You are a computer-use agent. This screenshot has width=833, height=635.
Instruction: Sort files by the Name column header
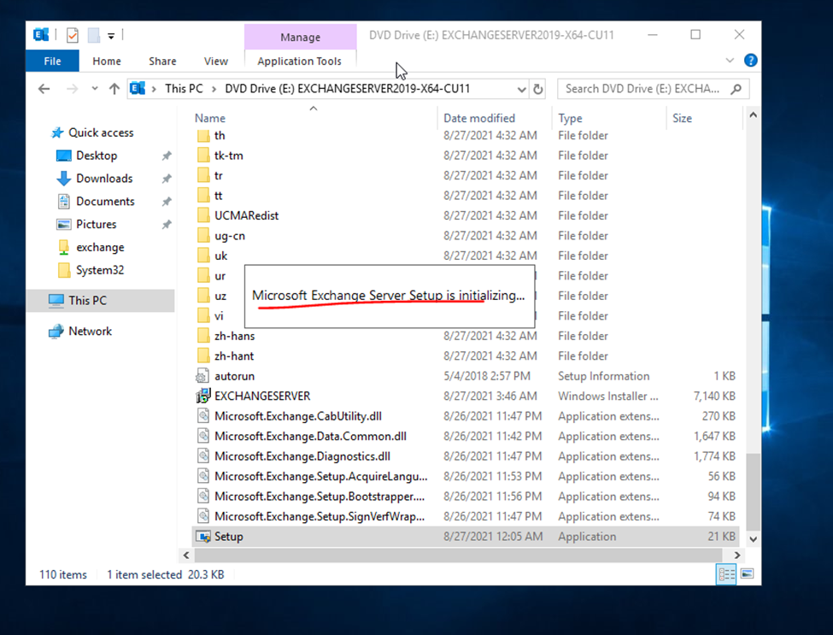210,118
